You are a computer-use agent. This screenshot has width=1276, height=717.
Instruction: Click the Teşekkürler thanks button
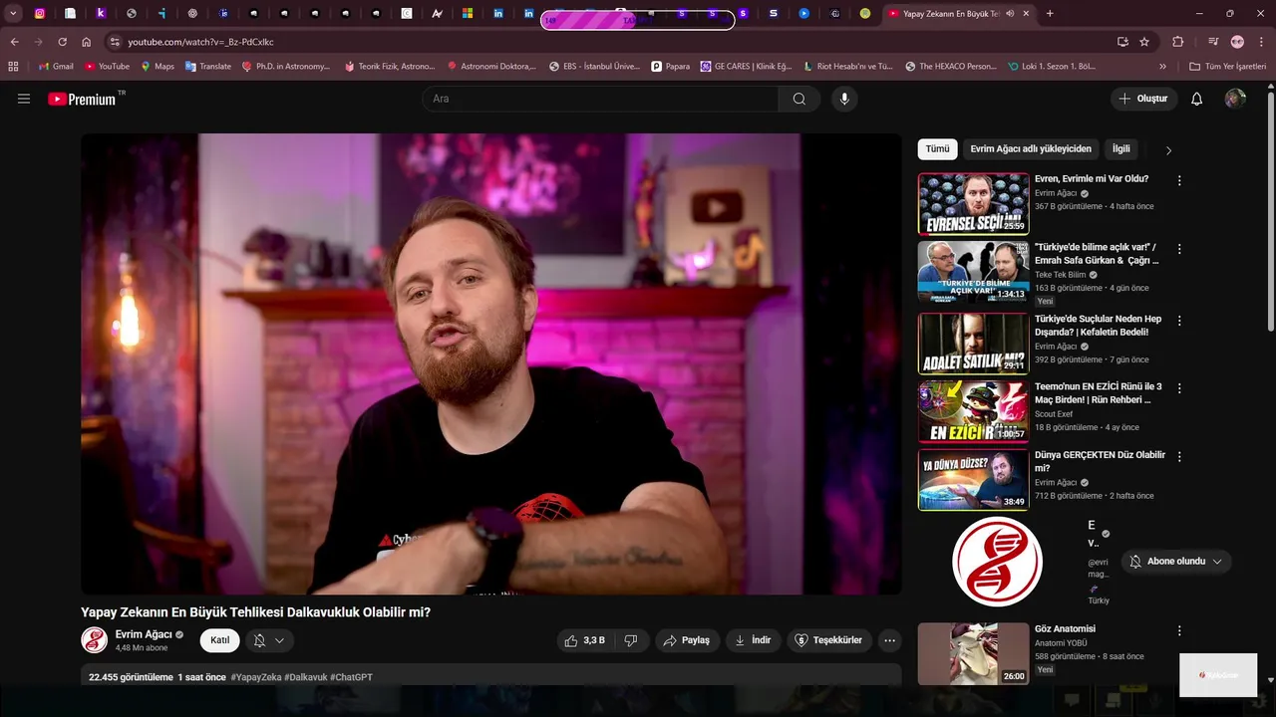[x=829, y=640]
